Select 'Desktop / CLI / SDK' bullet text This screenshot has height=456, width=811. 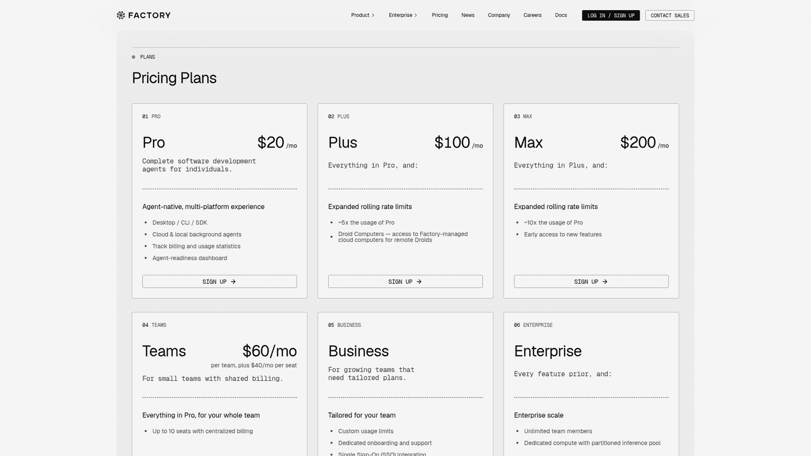pos(180,223)
